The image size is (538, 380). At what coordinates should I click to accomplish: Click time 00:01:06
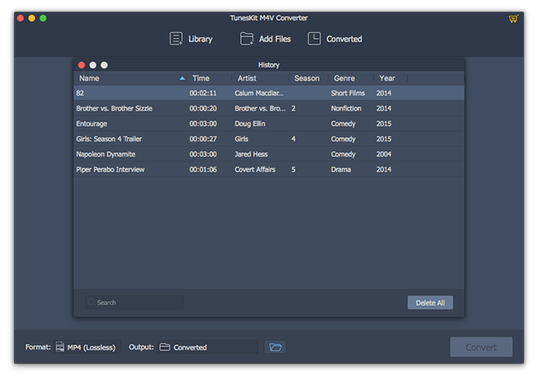[203, 169]
